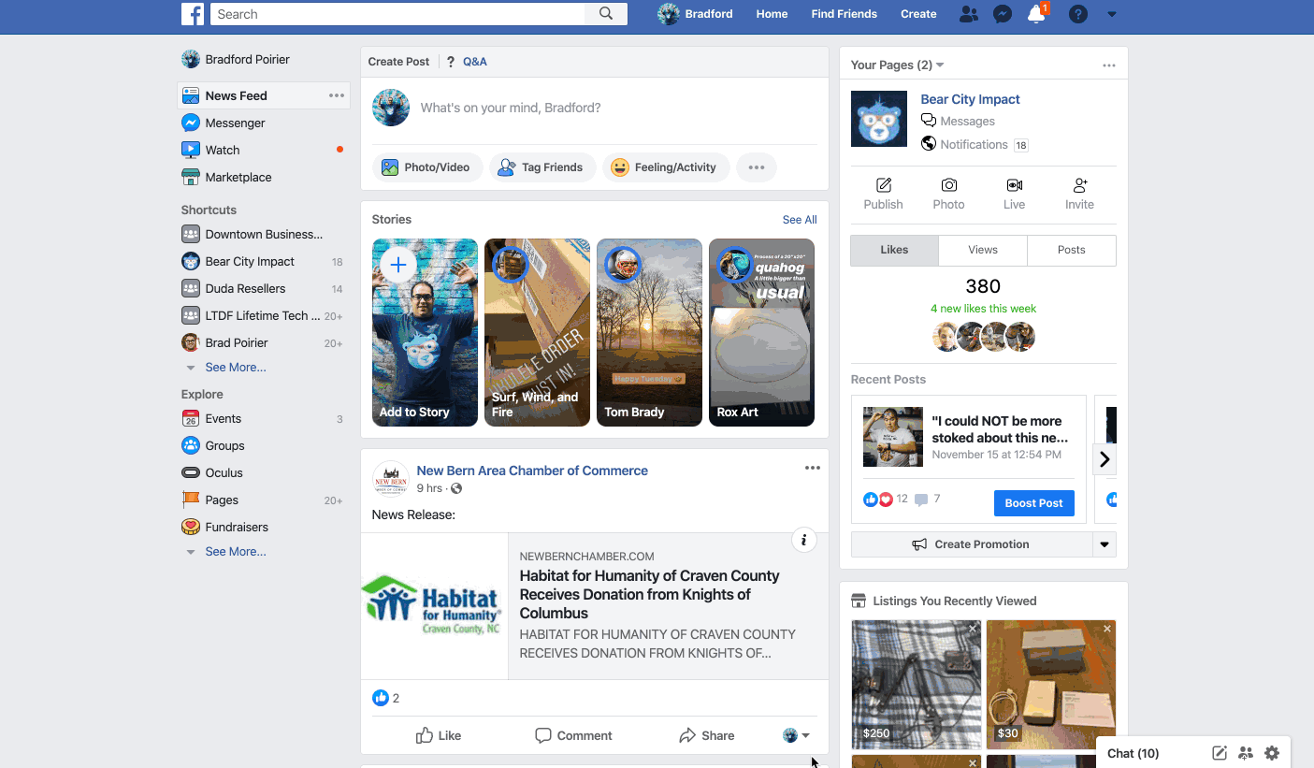
Task: Click the Facebook search field
Action: 398,14
